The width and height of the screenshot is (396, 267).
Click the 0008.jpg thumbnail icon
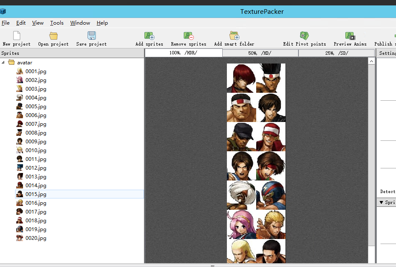20,132
